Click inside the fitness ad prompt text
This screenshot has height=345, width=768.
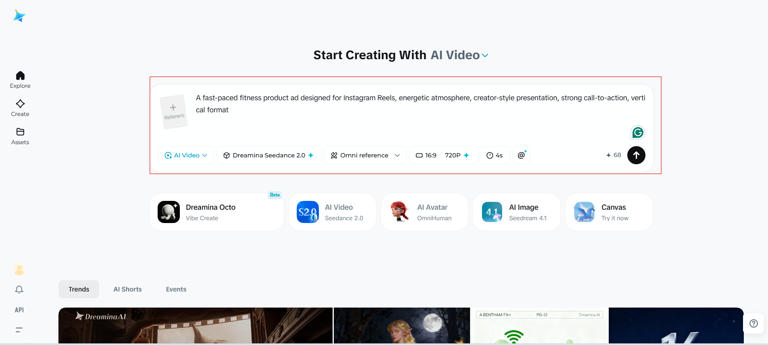[420, 104]
